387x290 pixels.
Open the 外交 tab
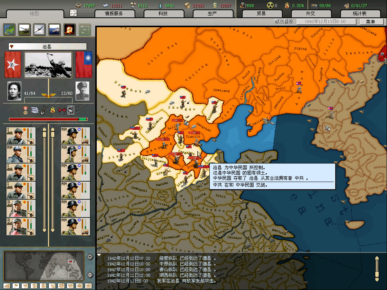coord(311,14)
